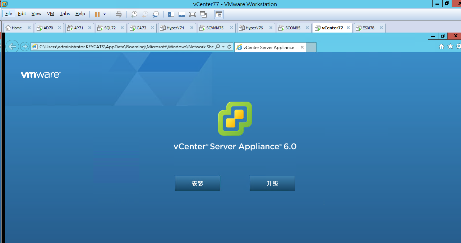Image resolution: width=461 pixels, height=243 pixels.
Task: Close the HyperV74 tab
Action: point(191,28)
